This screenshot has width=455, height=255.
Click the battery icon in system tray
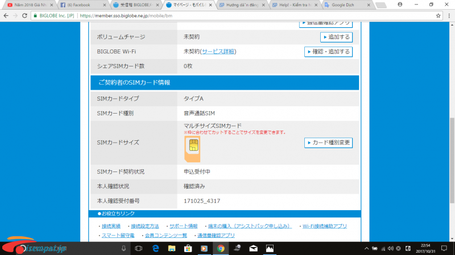click(375, 248)
